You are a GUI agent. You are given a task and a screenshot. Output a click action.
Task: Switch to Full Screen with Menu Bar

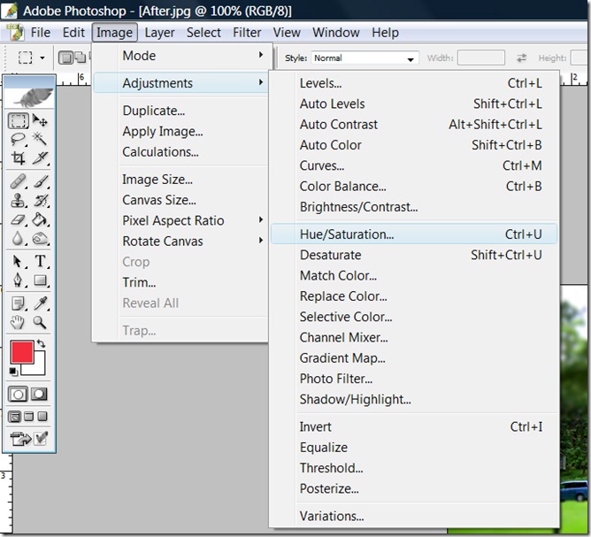coord(29,417)
